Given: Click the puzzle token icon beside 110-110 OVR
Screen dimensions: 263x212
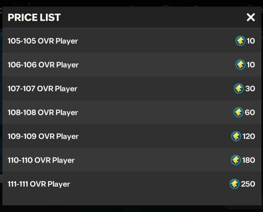Looking at the screenshot, I should pyautogui.click(x=236, y=160).
